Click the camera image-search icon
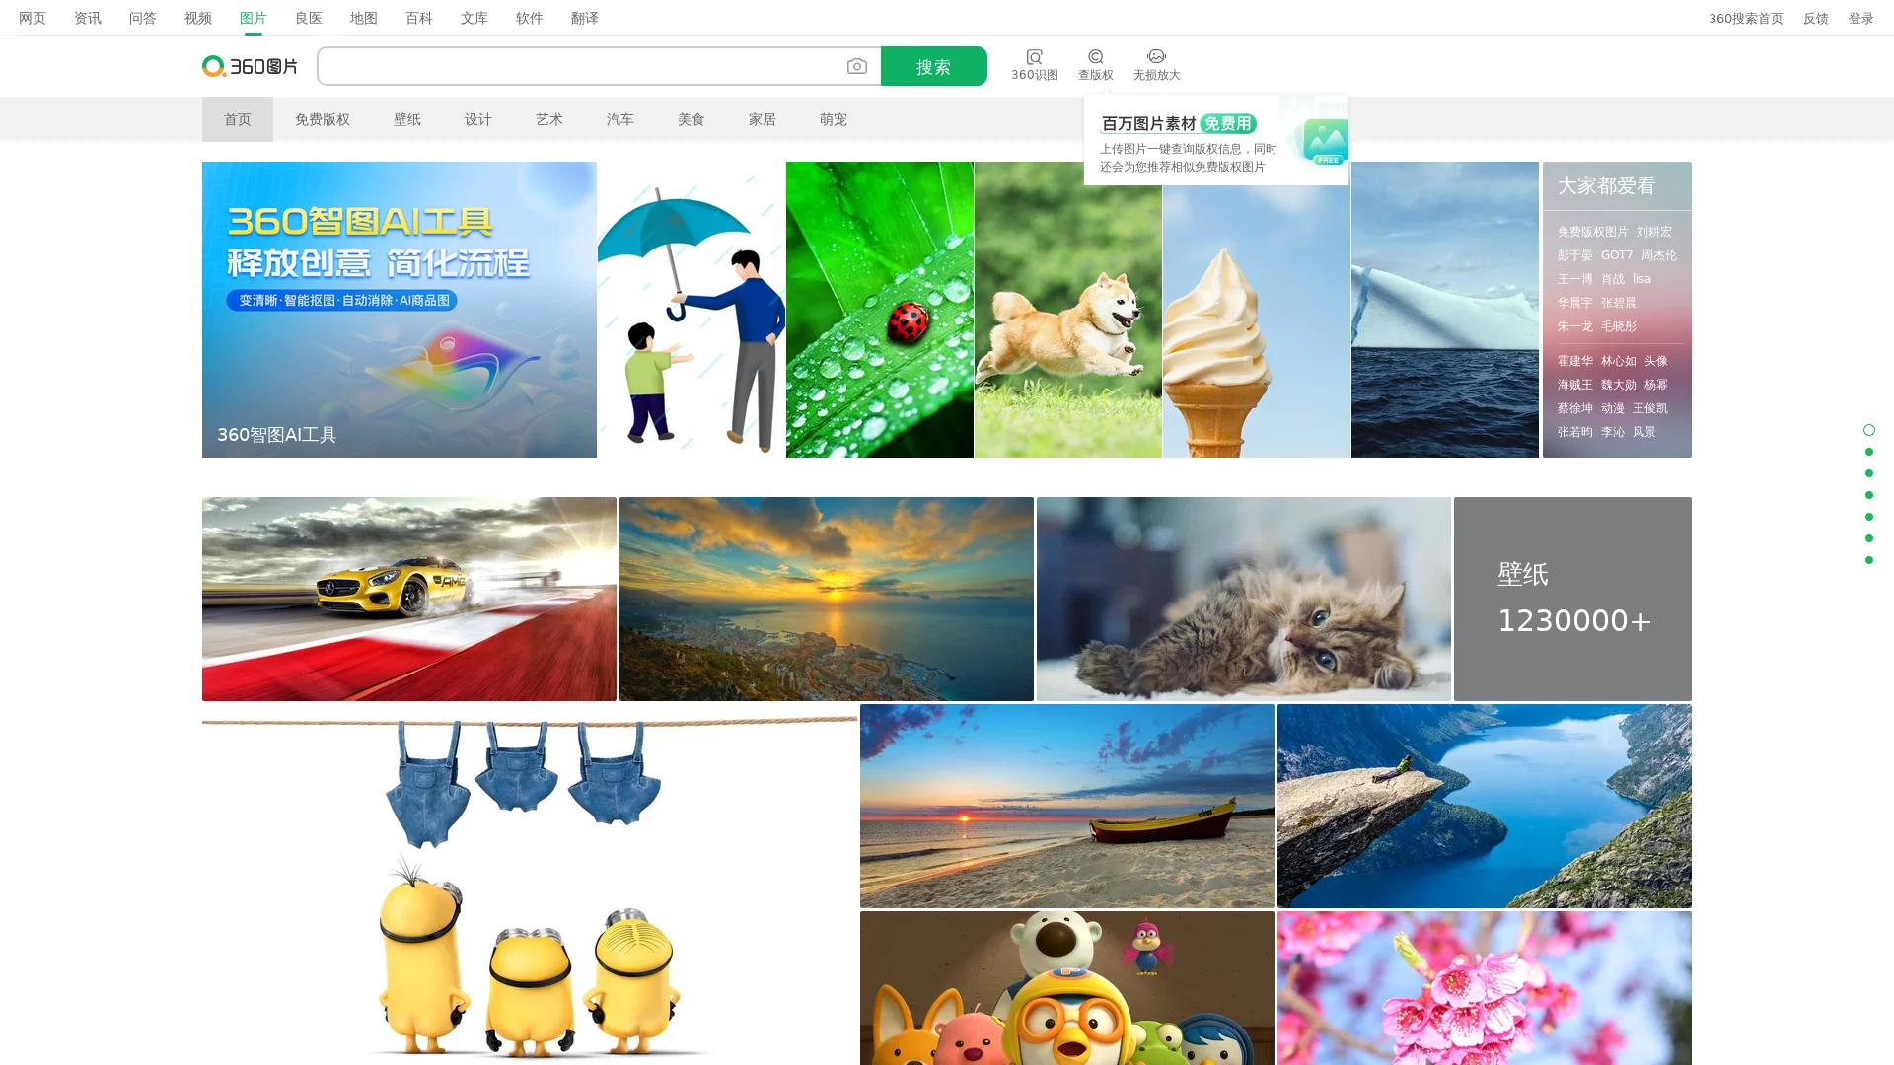 click(x=856, y=66)
